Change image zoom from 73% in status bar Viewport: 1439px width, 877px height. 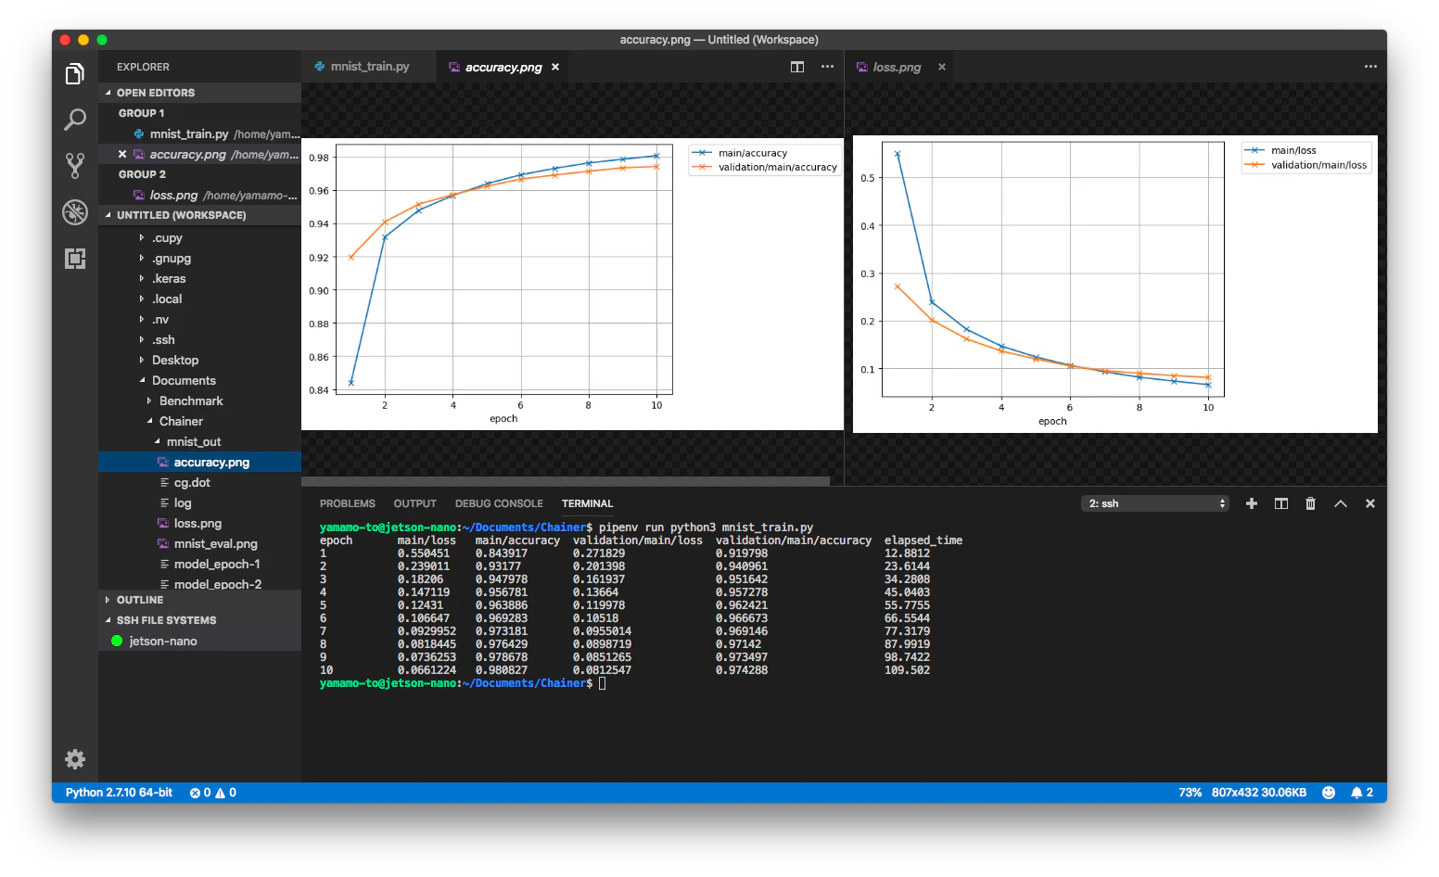coord(1190,793)
